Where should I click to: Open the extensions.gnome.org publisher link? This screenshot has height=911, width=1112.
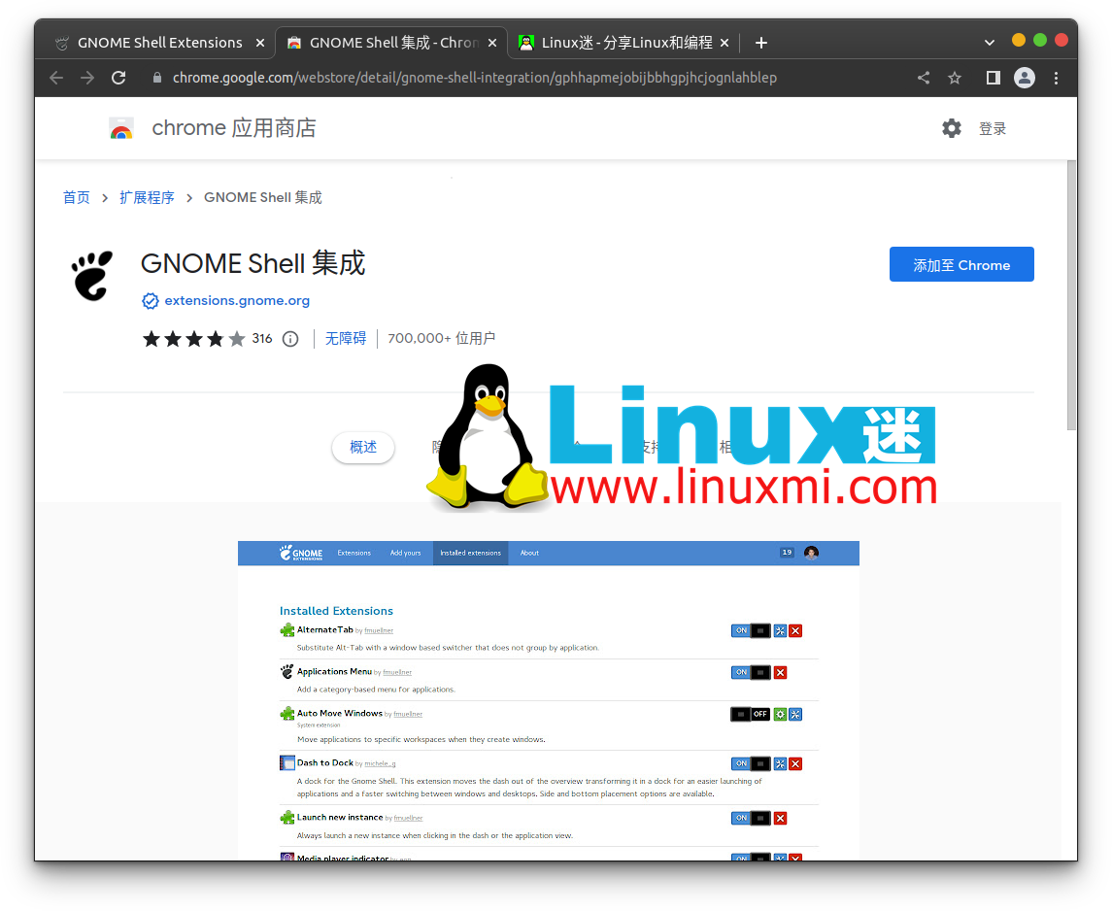tap(237, 301)
